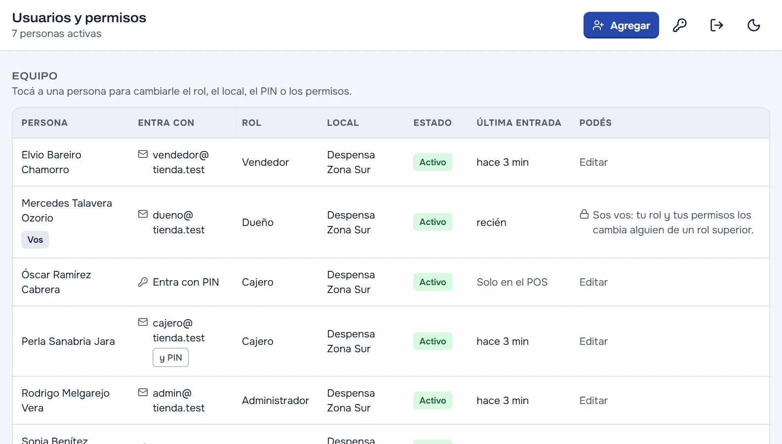Open the key (PIN/password) icon in header
The height and width of the screenshot is (444, 782).
[680, 25]
